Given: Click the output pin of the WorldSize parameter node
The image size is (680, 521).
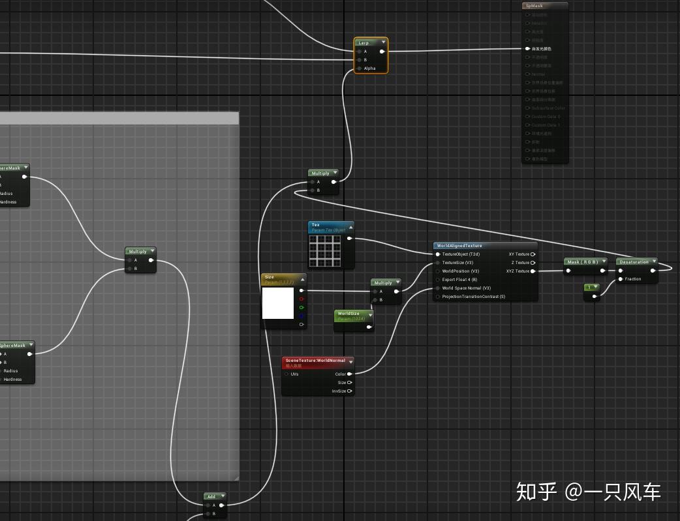Looking at the screenshot, I should pyautogui.click(x=369, y=327).
